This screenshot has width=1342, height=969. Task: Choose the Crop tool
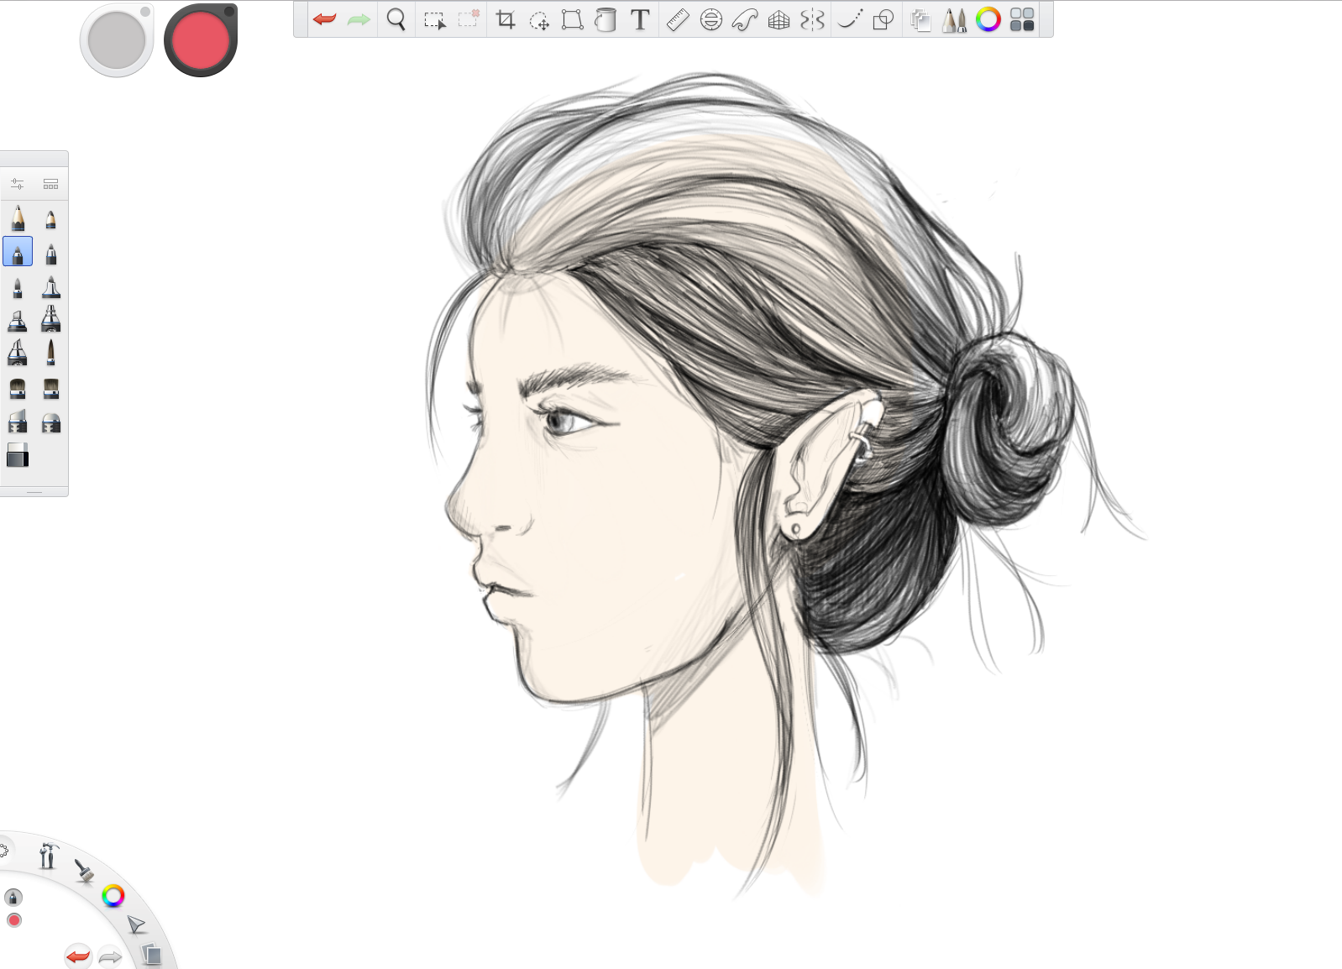click(506, 19)
